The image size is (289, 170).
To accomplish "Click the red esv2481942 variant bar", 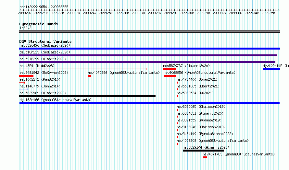I will 26,76.
